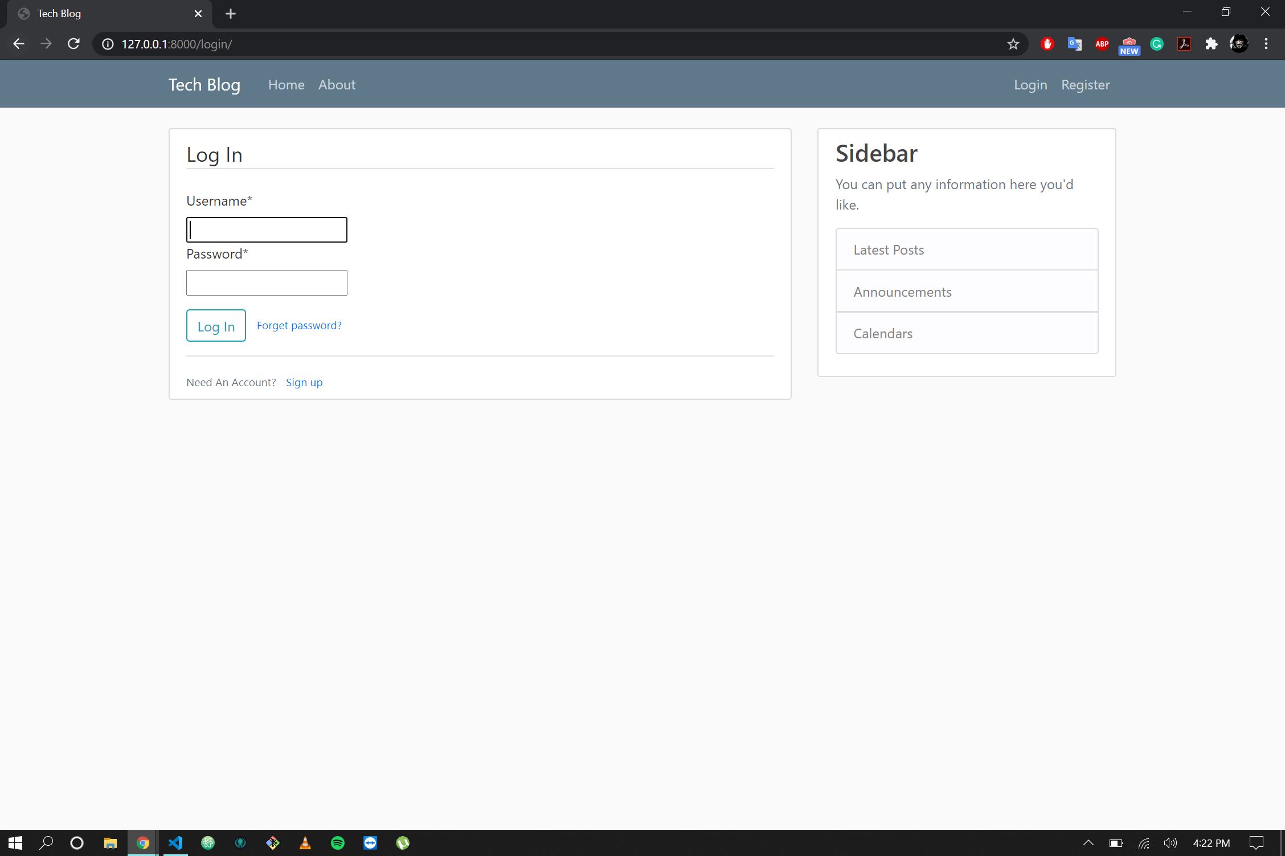
Task: Focus the Password input field
Action: (267, 282)
